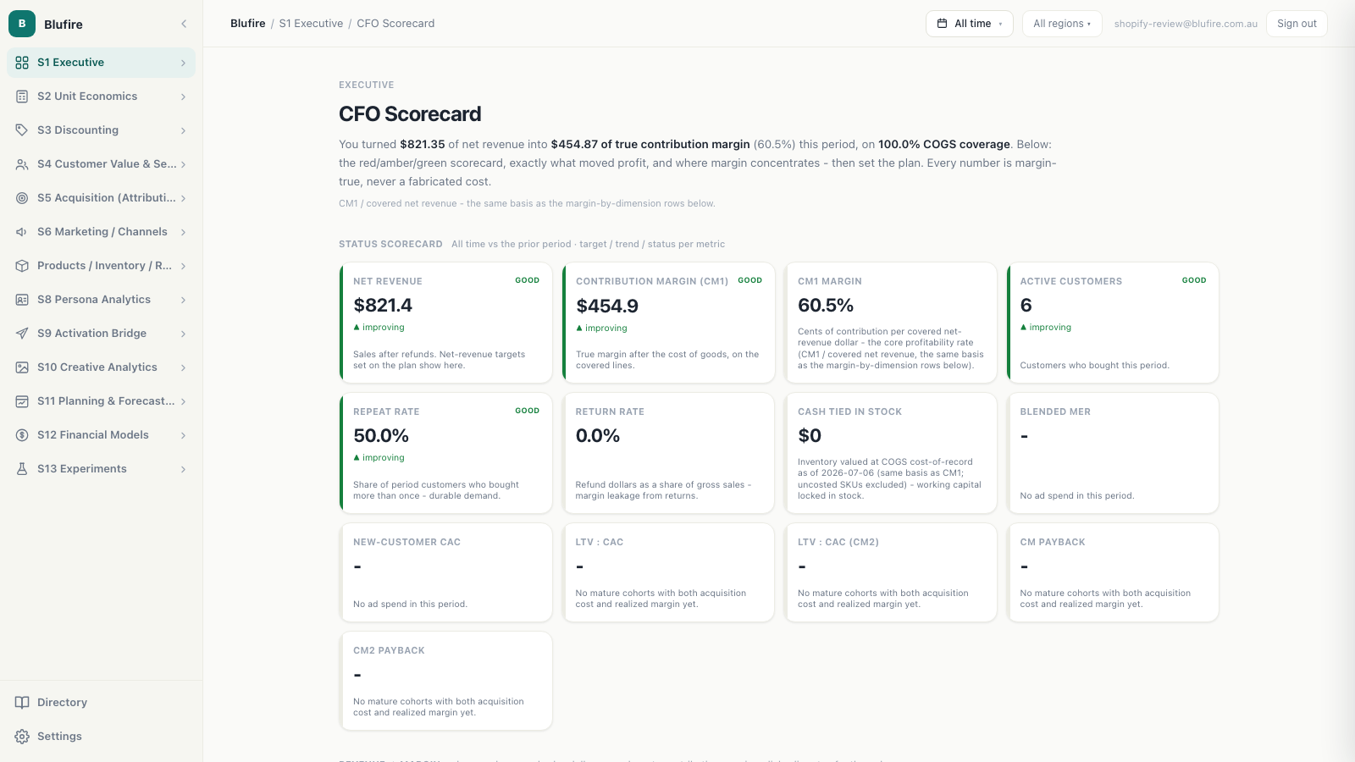Click the Cash Tied in Stock $0 value
Viewport: 1355px width, 762px height.
(x=810, y=436)
